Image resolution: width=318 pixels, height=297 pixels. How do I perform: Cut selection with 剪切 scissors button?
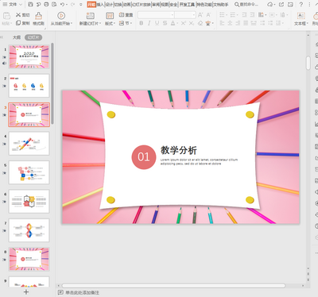point(23,15)
